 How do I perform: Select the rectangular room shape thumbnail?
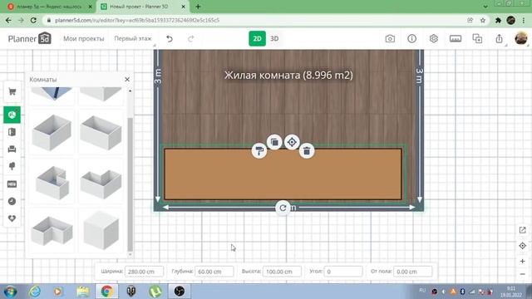(x=52, y=132)
